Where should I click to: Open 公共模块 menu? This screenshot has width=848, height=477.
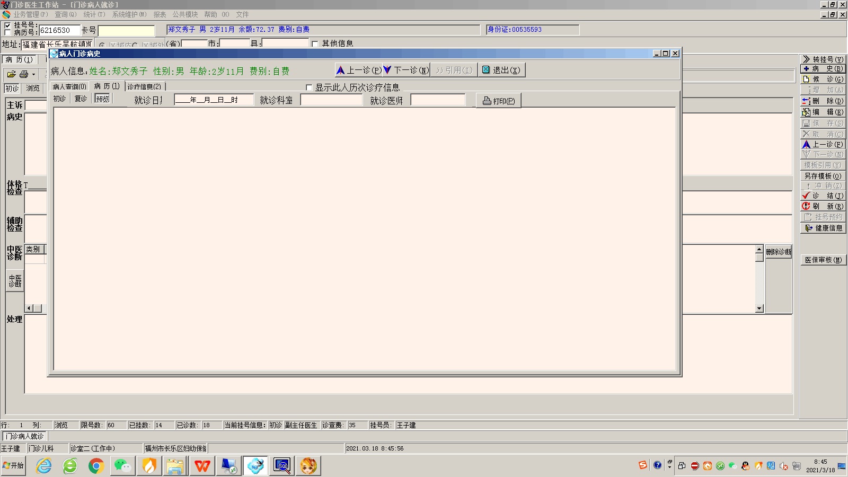point(185,14)
